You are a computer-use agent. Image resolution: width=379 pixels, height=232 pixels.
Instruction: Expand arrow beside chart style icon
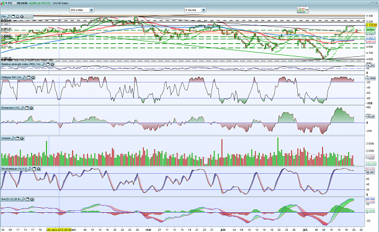coord(307,10)
